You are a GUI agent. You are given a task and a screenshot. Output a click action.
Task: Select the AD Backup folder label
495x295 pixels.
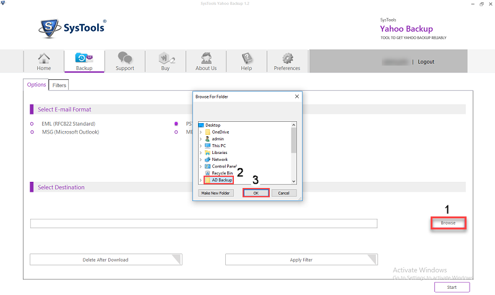tap(222, 180)
